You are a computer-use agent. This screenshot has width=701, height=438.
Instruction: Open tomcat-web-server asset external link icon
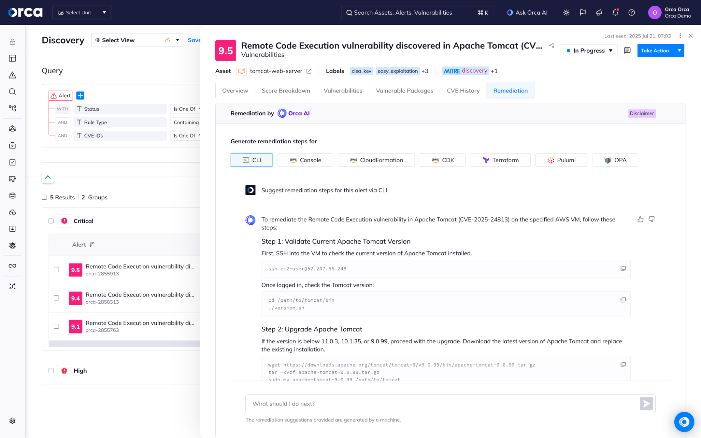(x=309, y=71)
